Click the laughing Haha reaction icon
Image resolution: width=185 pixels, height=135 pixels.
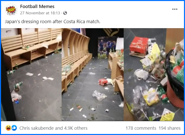pos(8,128)
